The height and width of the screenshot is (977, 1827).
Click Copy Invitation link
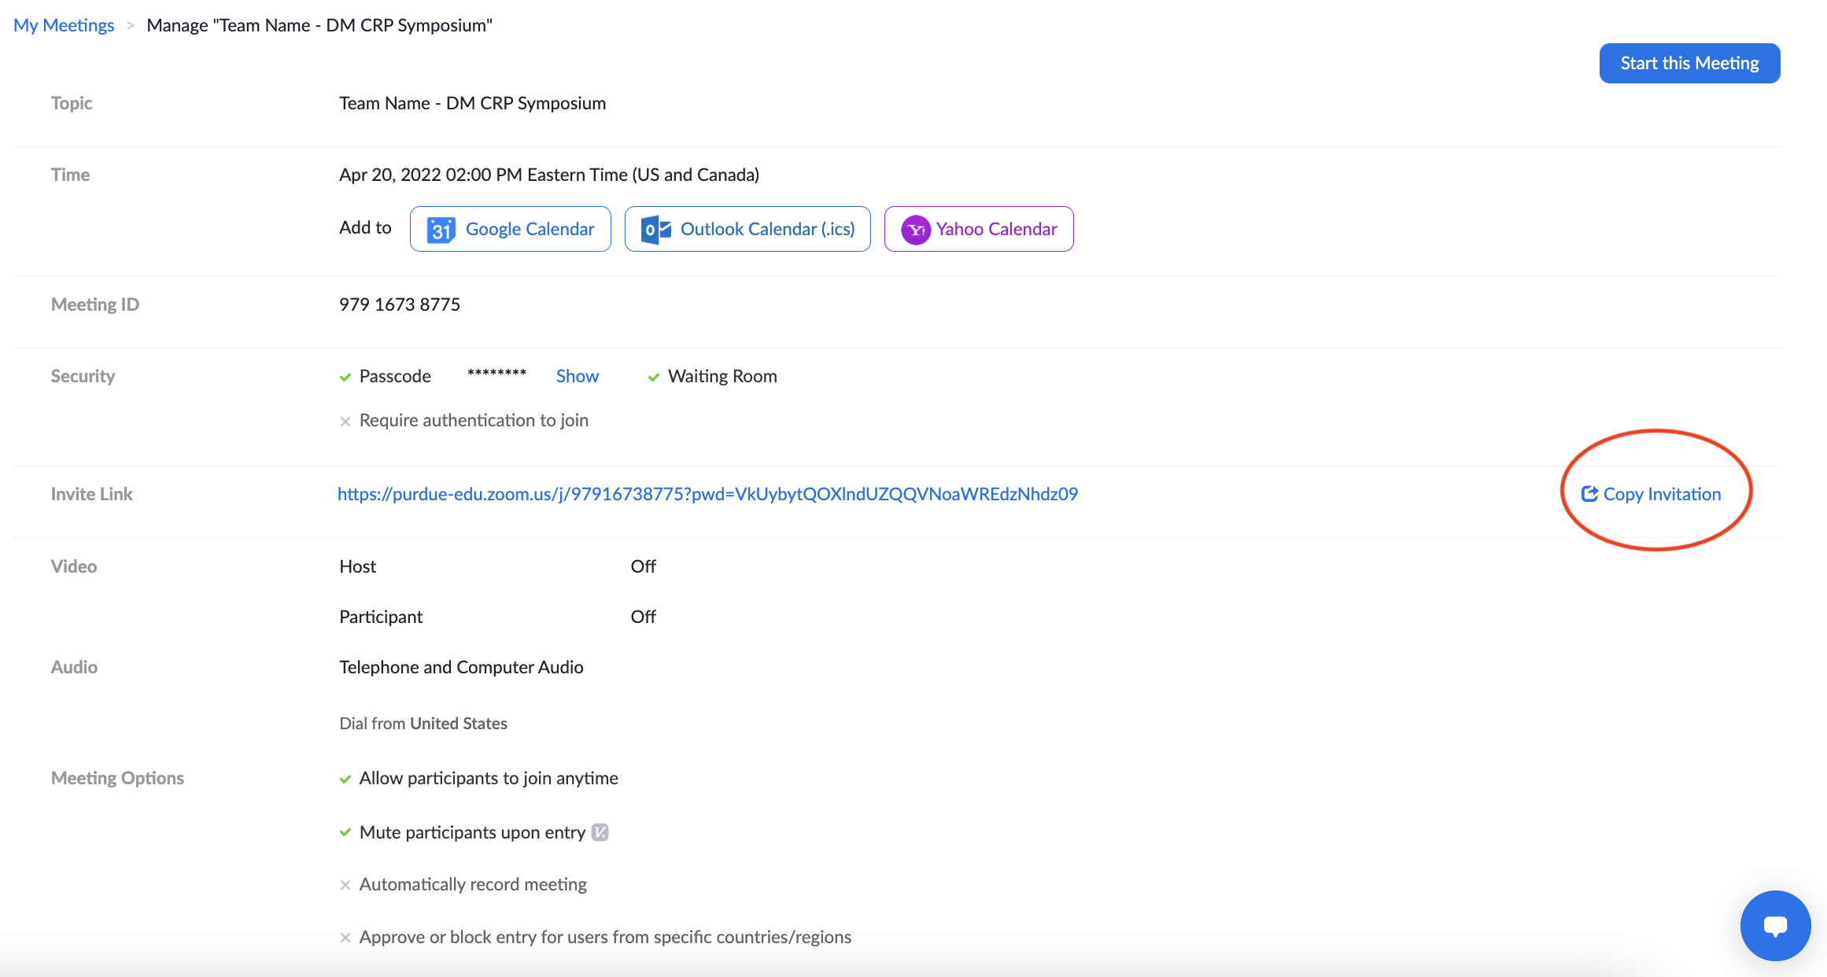point(1651,494)
